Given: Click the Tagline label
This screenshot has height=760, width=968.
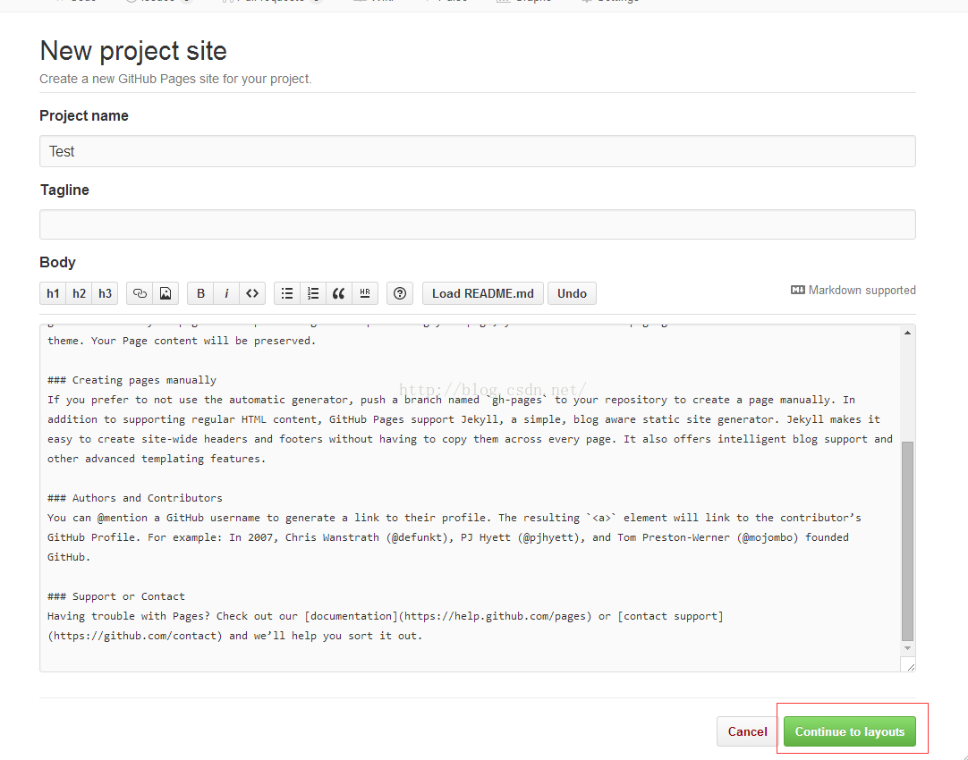Looking at the screenshot, I should pyautogui.click(x=64, y=190).
